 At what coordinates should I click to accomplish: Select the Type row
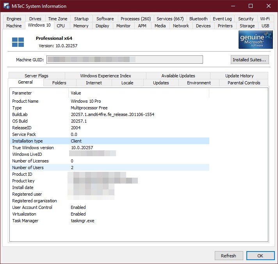click(110, 108)
